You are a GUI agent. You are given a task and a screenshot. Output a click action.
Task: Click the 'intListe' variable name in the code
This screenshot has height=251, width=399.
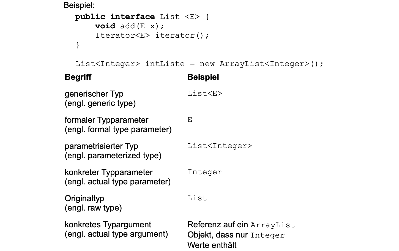(x=165, y=64)
